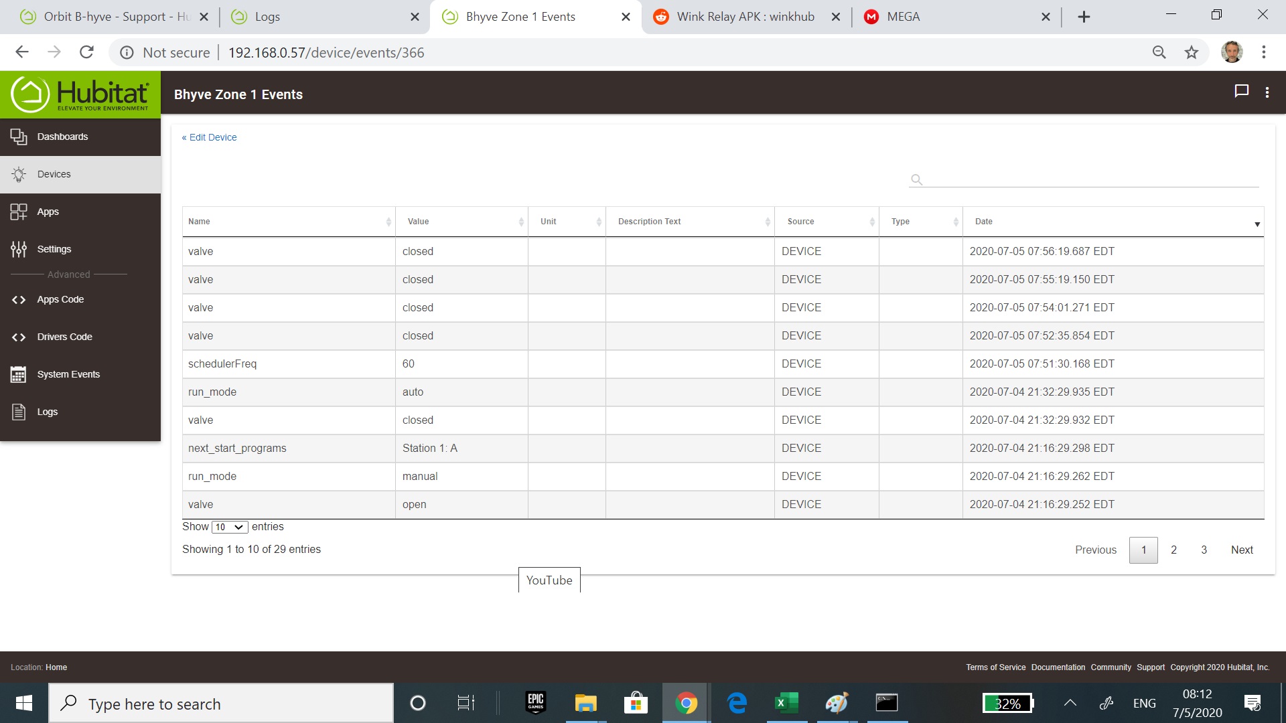The width and height of the screenshot is (1286, 723).
Task: Open a new browser tab
Action: coord(1084,17)
